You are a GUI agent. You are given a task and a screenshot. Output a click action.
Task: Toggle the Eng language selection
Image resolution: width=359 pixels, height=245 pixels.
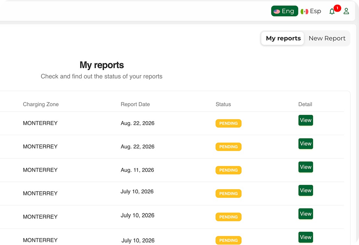pos(284,11)
